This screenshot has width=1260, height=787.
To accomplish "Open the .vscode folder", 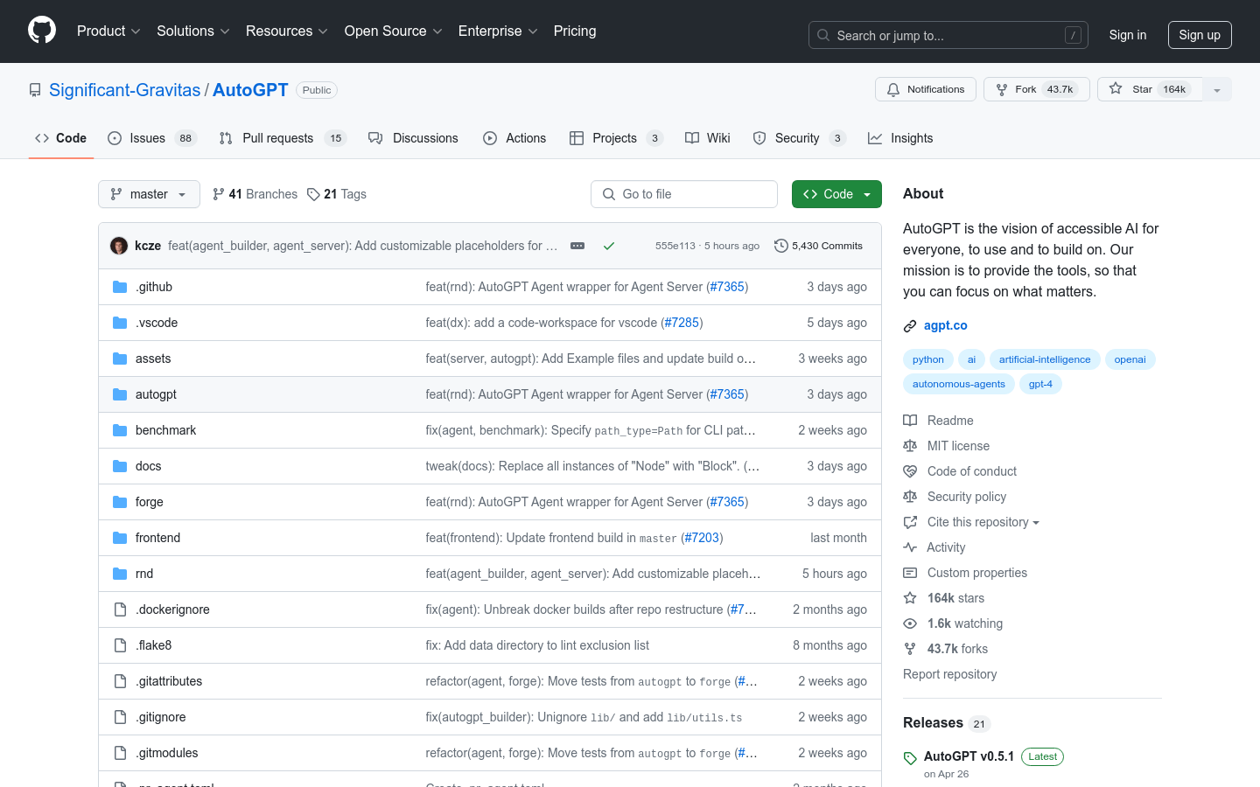I will point(157,323).
